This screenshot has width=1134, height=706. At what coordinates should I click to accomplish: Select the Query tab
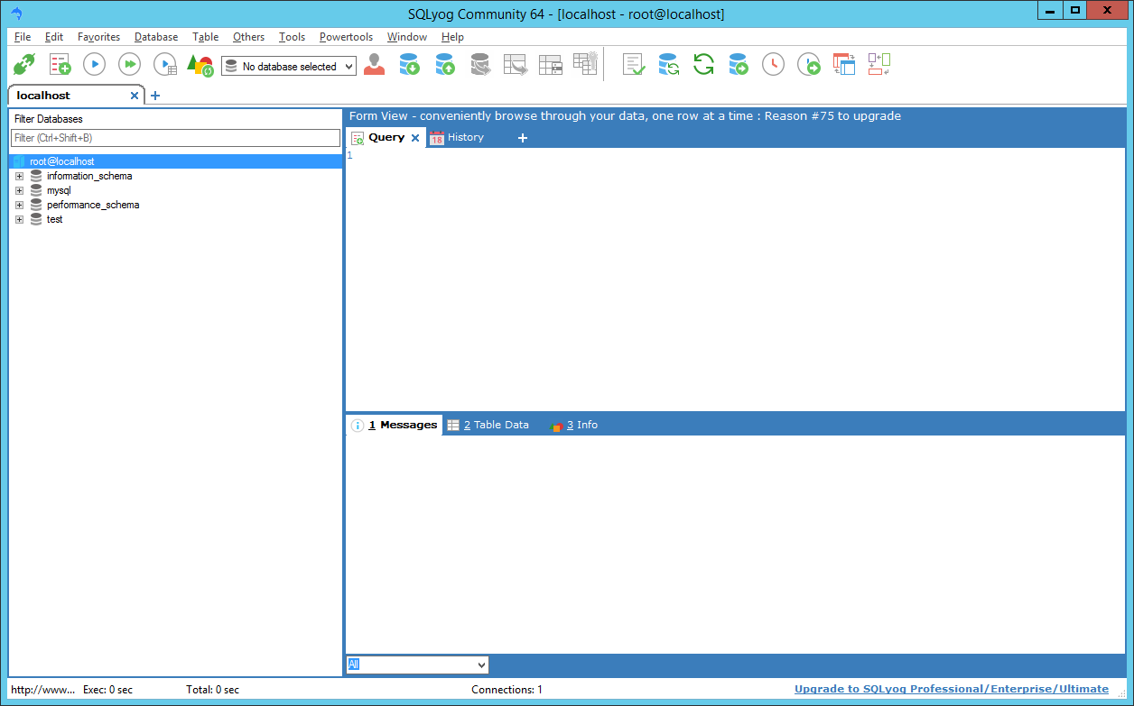click(x=386, y=138)
